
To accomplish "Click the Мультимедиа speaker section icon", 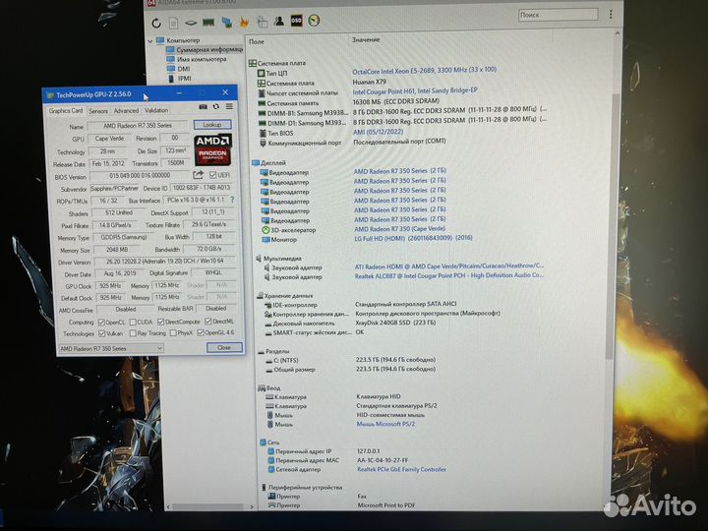I will pyautogui.click(x=259, y=259).
